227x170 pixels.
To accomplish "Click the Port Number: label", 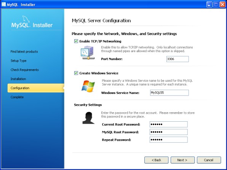I will click(112, 59).
